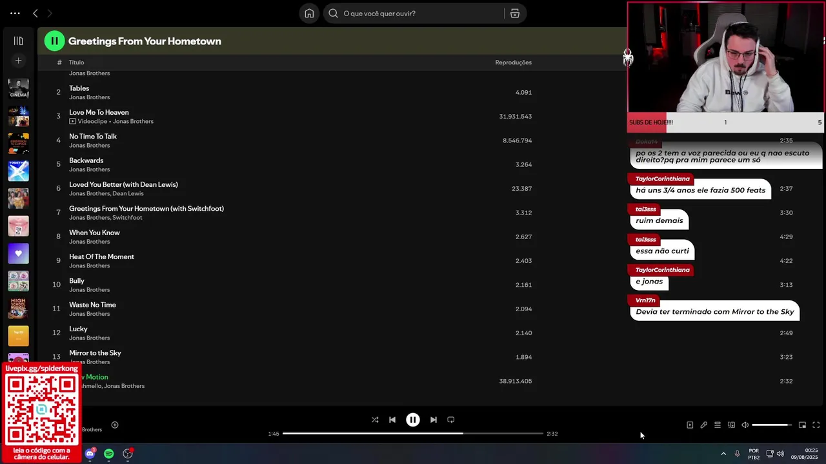Switch keyboard language POR PTB2
Screen dimensions: 826x464
tap(754, 454)
